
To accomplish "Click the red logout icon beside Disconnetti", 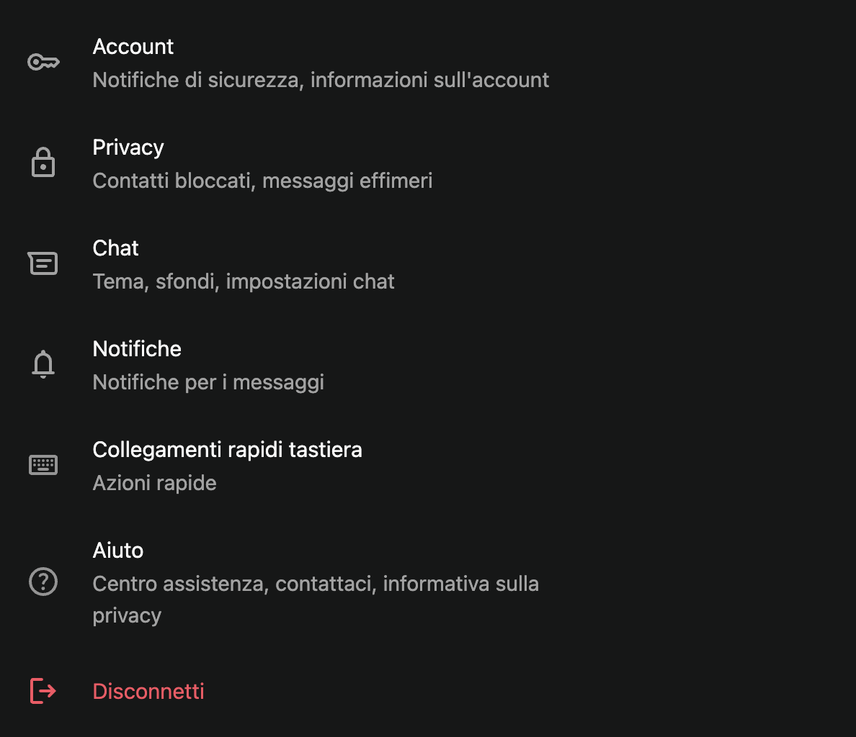I will click(43, 691).
